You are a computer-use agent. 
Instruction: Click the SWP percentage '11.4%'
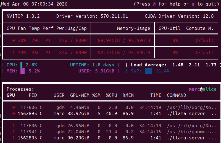point(163,71)
